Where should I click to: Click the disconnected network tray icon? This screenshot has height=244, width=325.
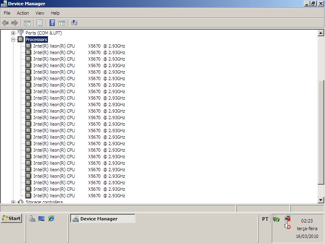[288, 218]
